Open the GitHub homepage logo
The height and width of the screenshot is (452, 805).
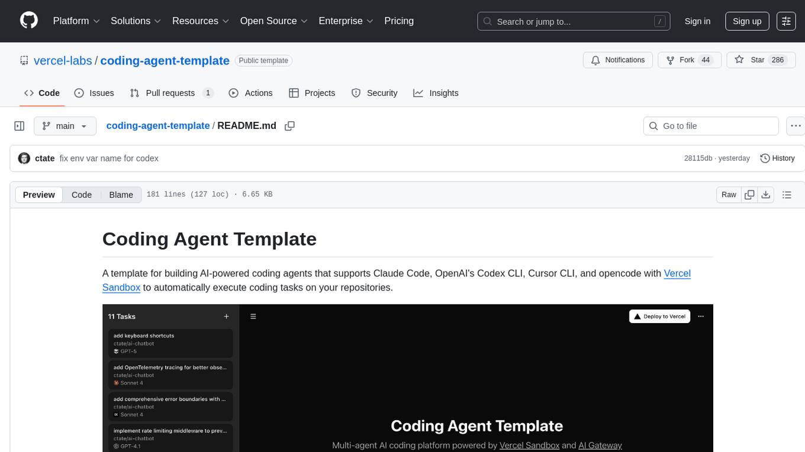point(29,21)
